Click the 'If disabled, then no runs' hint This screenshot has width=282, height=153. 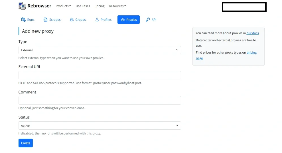click(60, 133)
